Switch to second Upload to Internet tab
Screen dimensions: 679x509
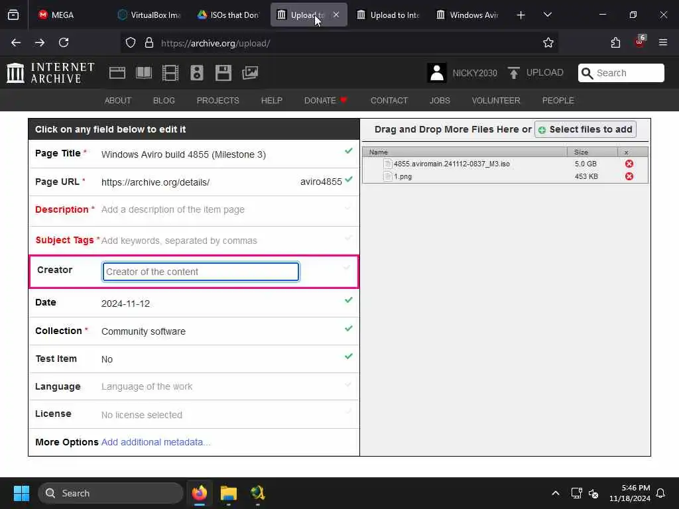(389, 15)
